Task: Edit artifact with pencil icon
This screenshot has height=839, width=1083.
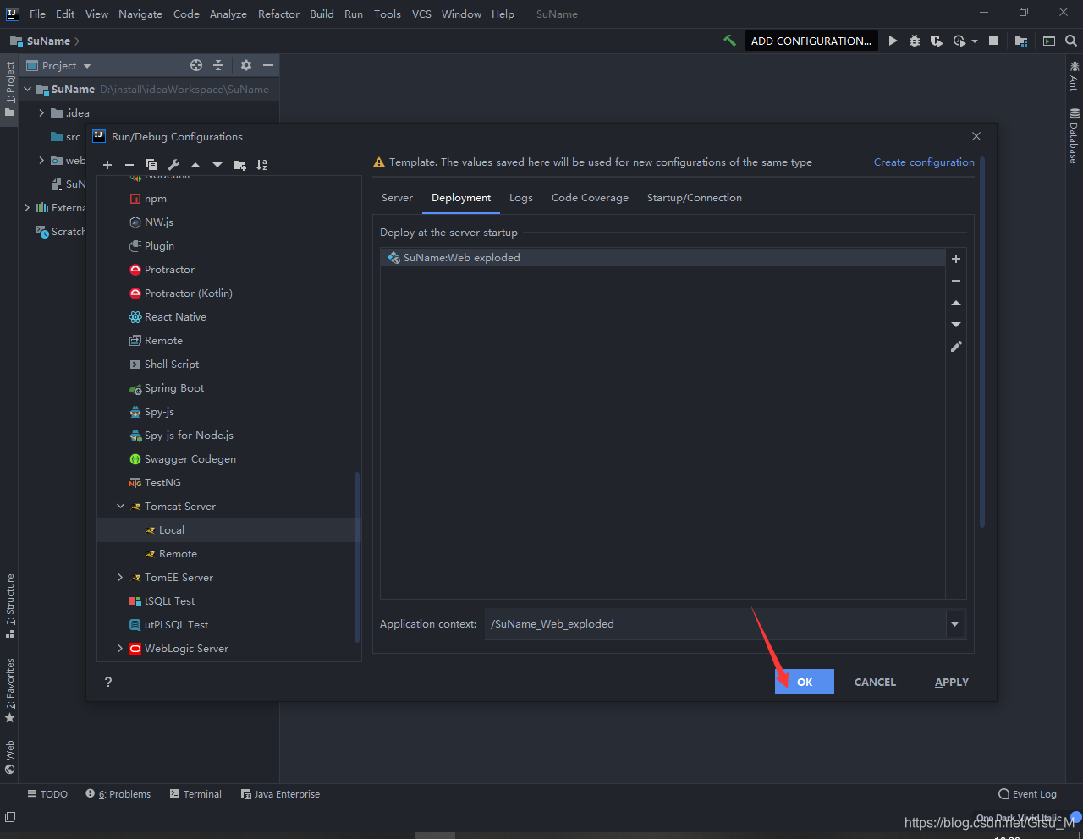Action: pos(956,347)
